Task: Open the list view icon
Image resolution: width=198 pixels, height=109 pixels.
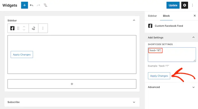Action: point(45,5)
